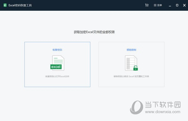The image size is (188, 121).
Task: Click the excel document icon
Action: 57,63
